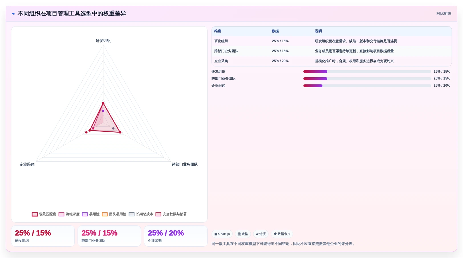The width and height of the screenshot is (463, 258).
Task: Click the 表格 tag chip
Action: (x=243, y=234)
